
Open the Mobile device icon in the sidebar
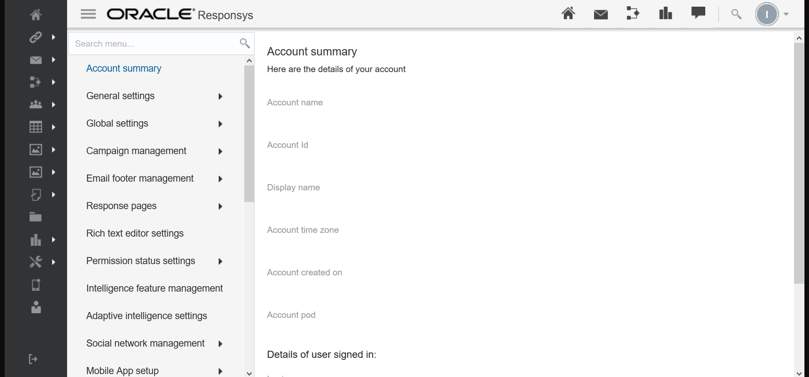35,285
